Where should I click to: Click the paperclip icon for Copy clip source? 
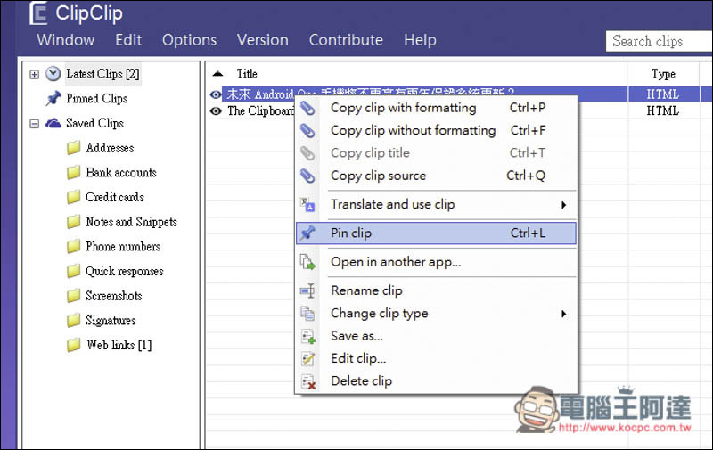(307, 176)
